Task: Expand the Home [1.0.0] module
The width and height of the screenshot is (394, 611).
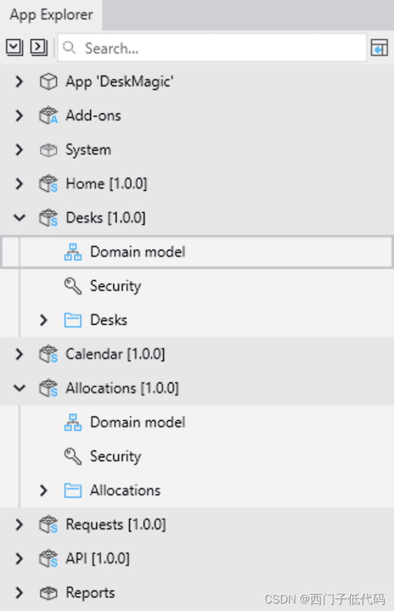Action: tap(19, 184)
